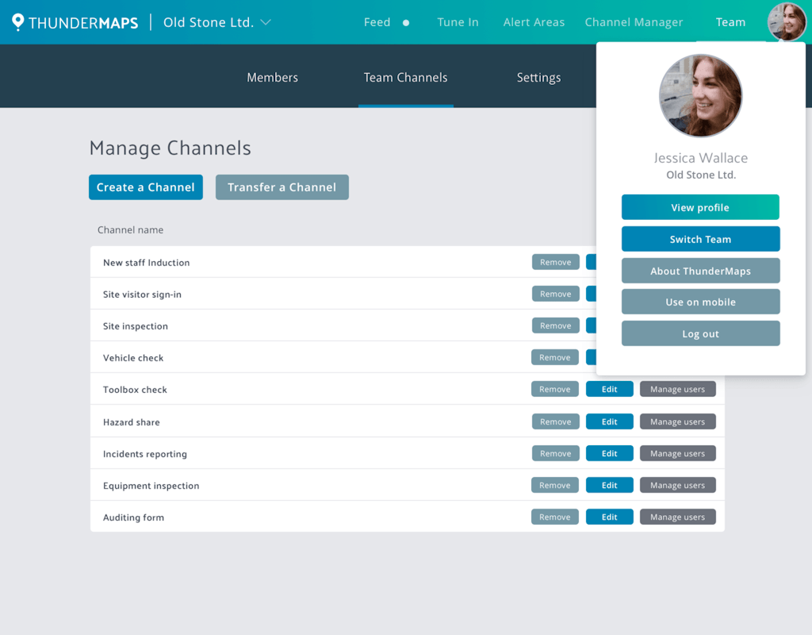Edit the Auditing form channel
Screen dimensions: 812x635
point(610,516)
